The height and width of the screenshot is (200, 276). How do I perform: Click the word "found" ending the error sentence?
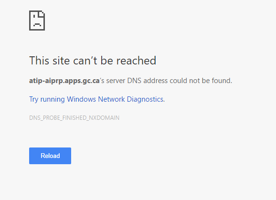click(221, 81)
